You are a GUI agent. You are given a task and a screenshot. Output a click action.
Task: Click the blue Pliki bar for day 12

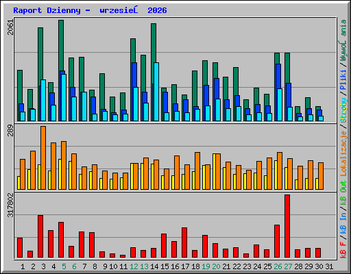134,75
